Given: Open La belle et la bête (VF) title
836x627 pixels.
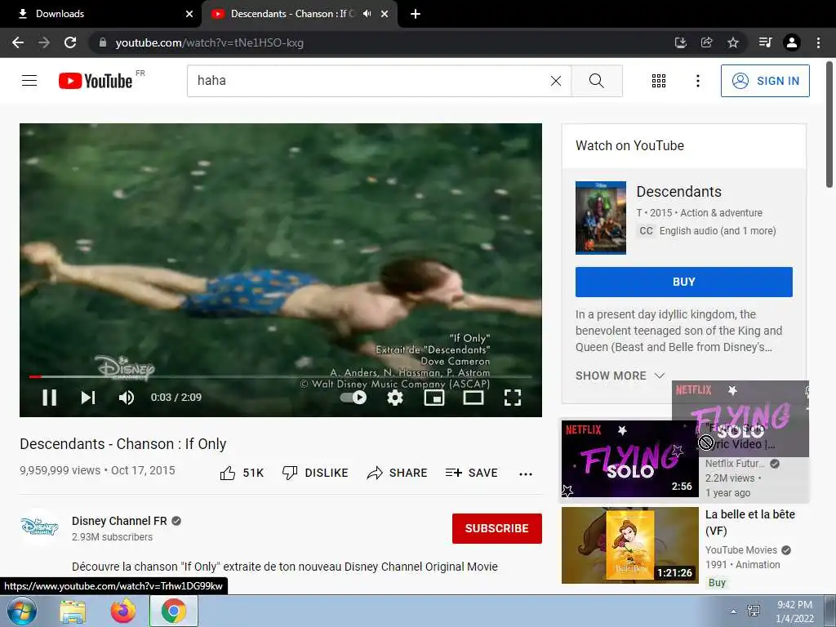Looking at the screenshot, I should [750, 522].
